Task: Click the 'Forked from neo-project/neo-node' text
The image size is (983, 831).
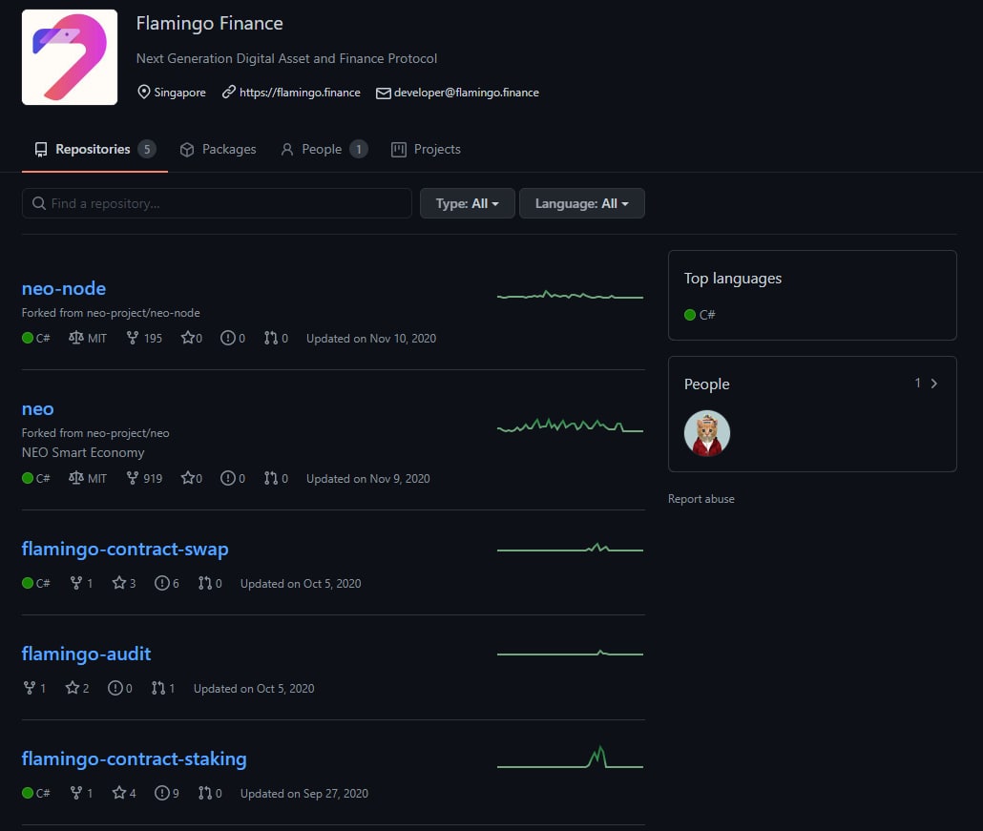Action: (x=111, y=313)
